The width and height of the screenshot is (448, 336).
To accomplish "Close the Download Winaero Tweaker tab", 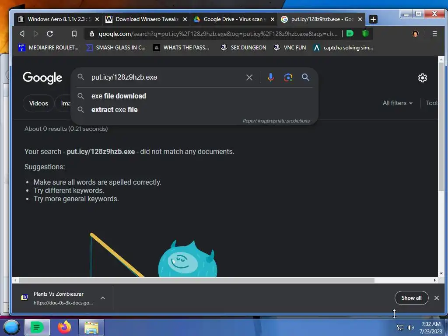I will [185, 19].
